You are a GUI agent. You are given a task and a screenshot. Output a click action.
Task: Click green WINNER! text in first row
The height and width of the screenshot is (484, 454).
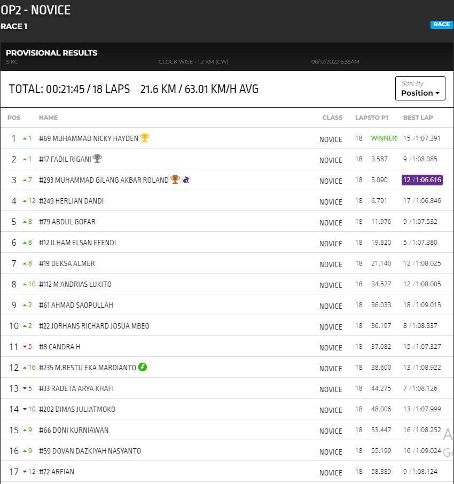384,138
